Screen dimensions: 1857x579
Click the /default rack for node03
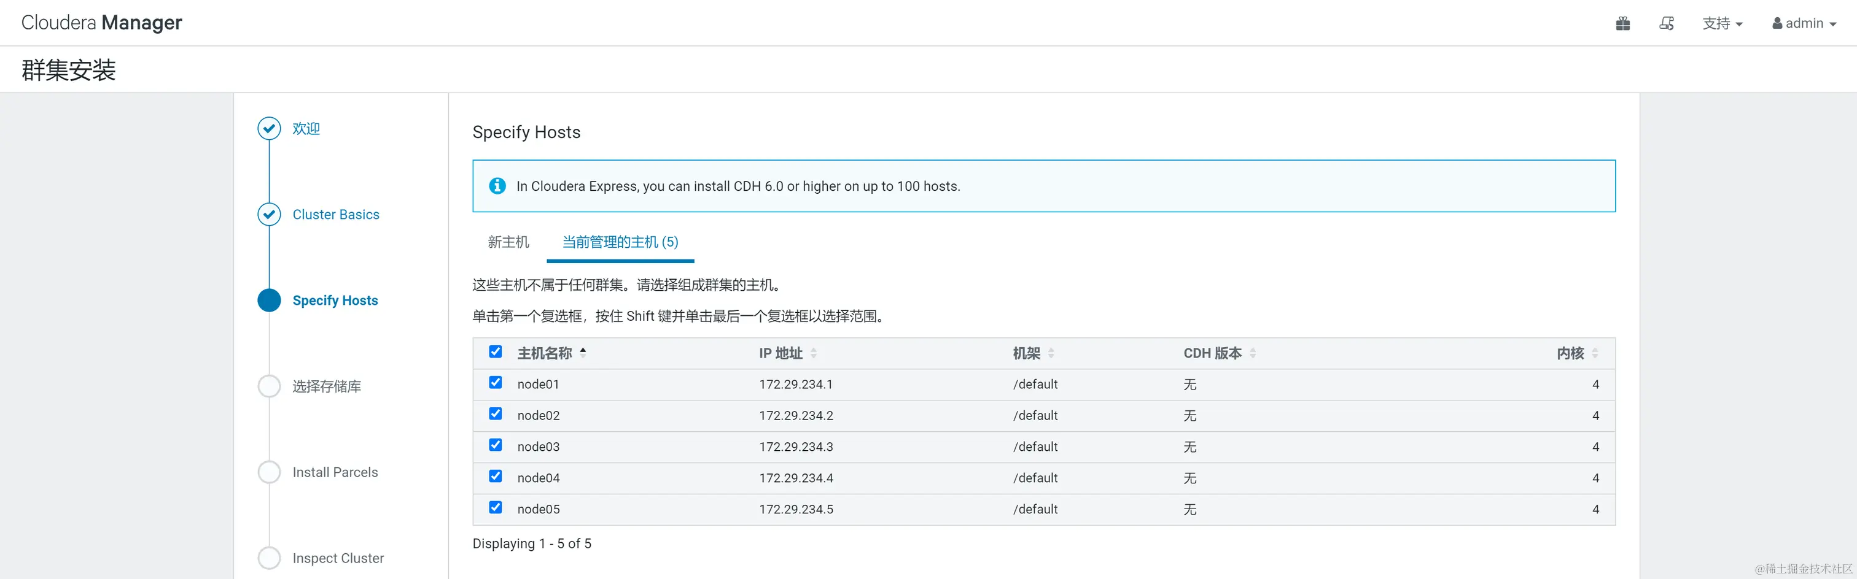coord(1035,447)
